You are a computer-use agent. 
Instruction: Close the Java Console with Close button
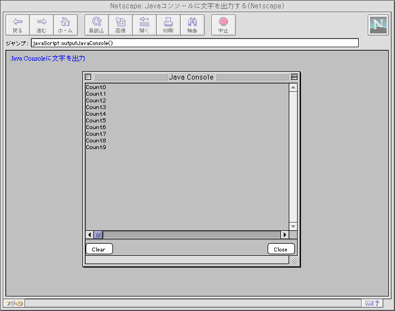click(281, 249)
